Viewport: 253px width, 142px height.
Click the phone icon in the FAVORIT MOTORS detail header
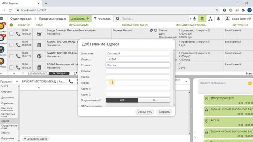click(x=71, y=82)
